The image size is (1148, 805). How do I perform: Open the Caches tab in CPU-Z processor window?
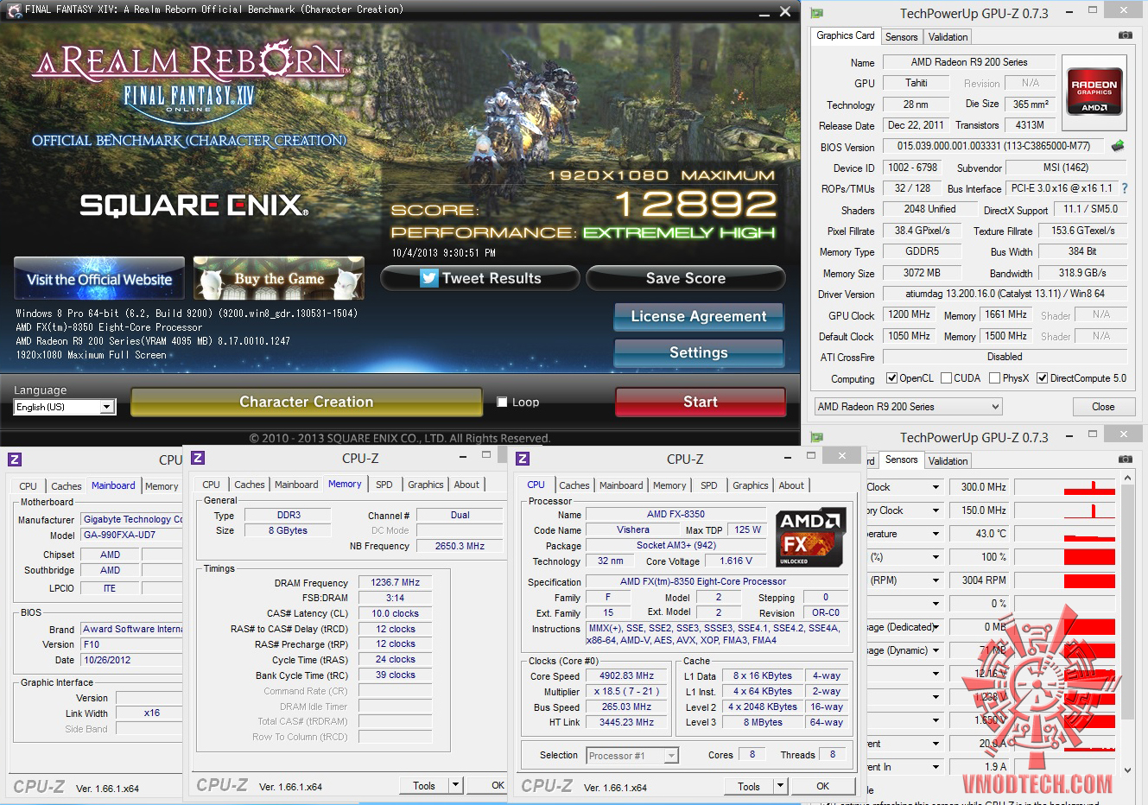point(574,485)
